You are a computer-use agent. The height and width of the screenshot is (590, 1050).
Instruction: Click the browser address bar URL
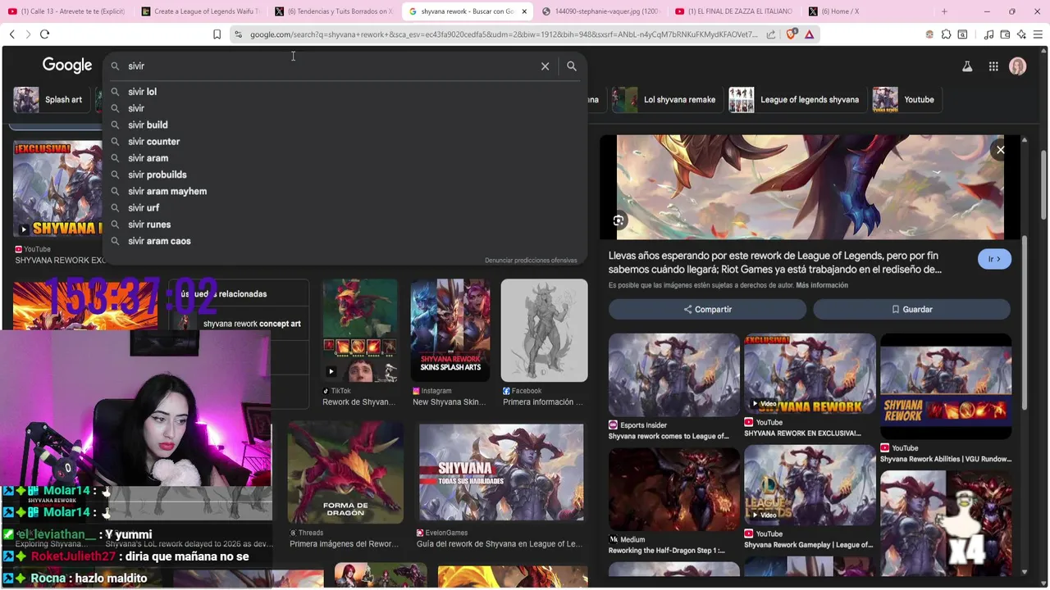(x=504, y=34)
